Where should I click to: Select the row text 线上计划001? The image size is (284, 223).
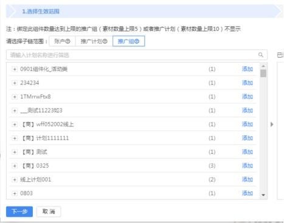point(35,180)
